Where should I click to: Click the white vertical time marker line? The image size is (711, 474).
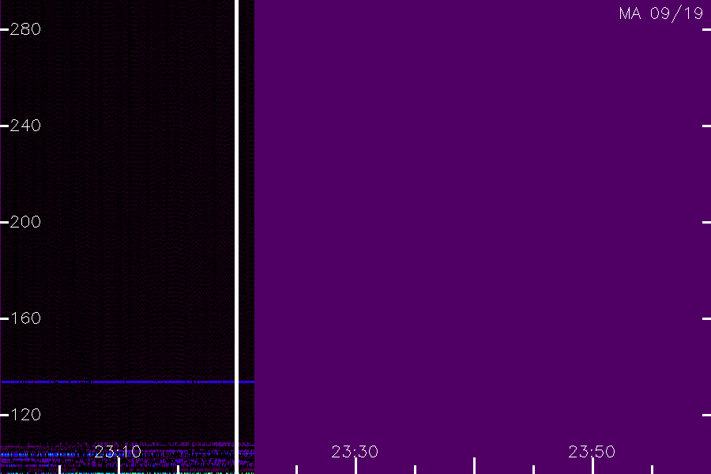pos(236,237)
